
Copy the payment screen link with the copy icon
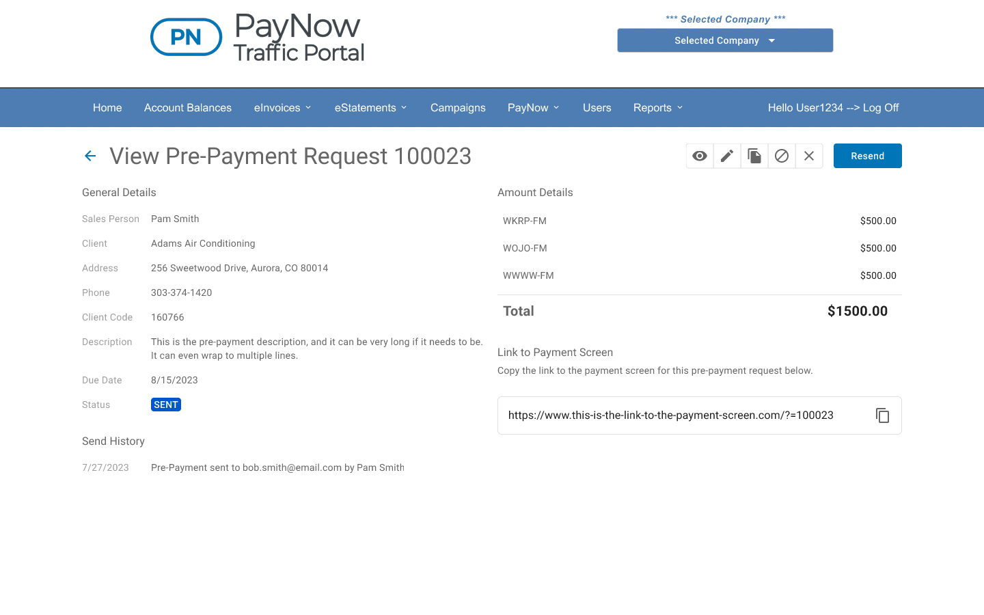pos(883,415)
